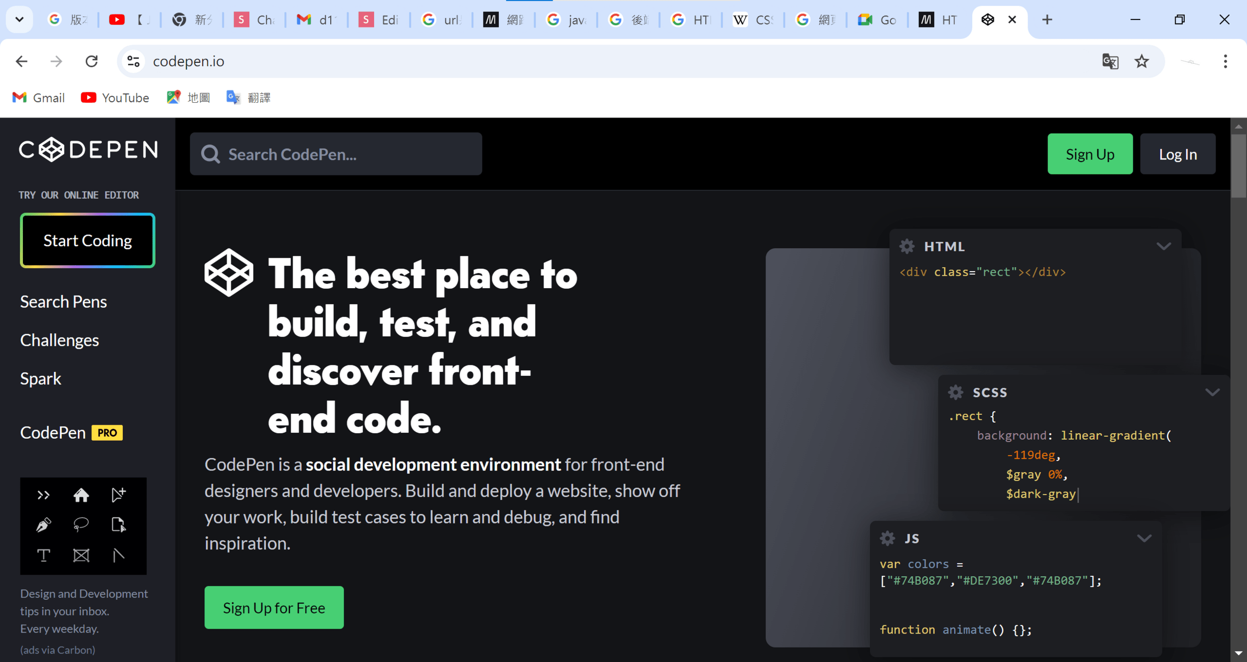Reload the page with the refresh icon
1247x662 pixels.
click(92, 61)
